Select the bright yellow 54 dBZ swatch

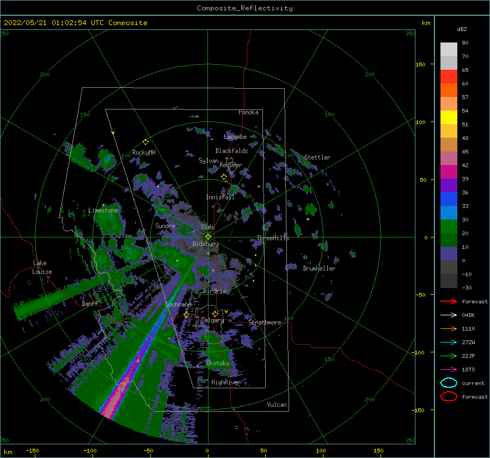[x=449, y=118]
